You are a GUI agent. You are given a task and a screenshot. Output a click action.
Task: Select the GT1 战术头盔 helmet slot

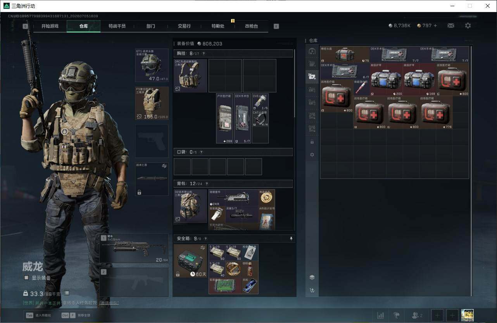152,65
